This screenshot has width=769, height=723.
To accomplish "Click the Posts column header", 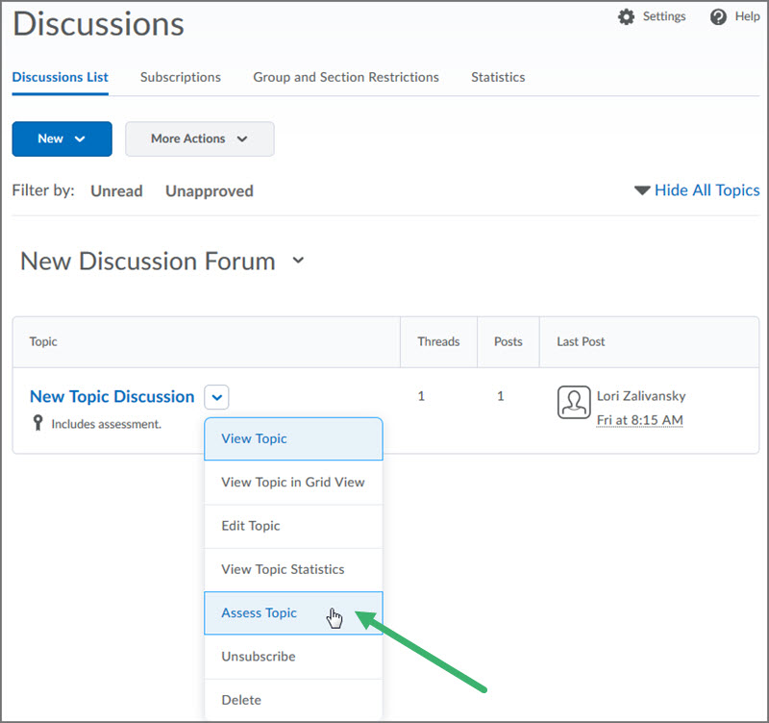I will click(x=509, y=341).
